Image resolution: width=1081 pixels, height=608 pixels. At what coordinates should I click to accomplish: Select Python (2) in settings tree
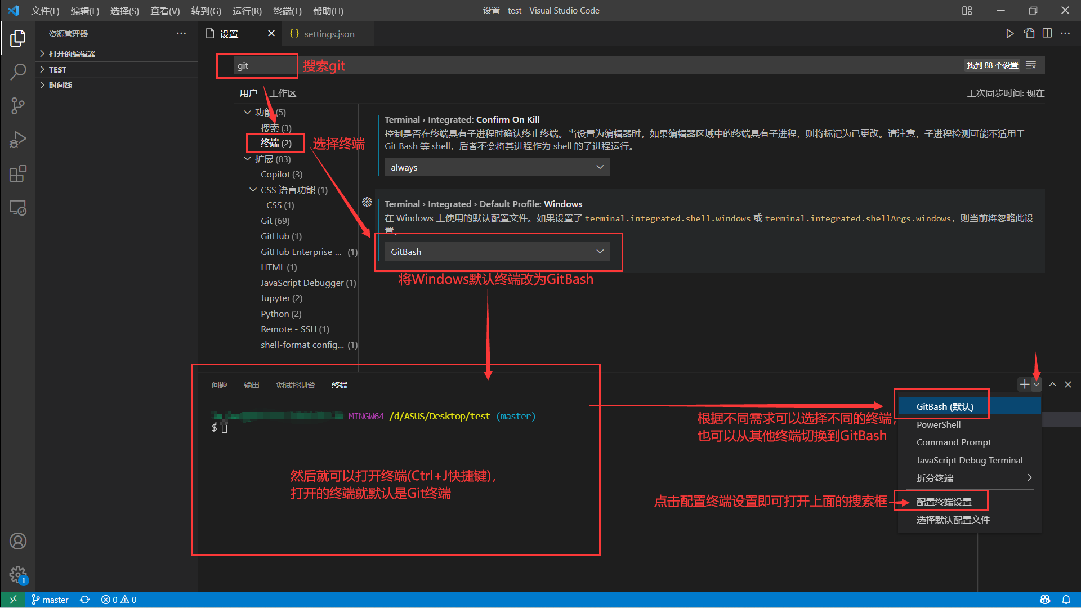tap(281, 314)
